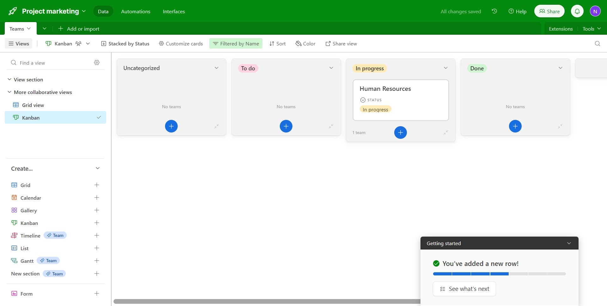Open the Interfaces tab
Image resolution: width=607 pixels, height=306 pixels.
174,11
